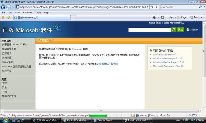Open 安全 link under 资源
The height and width of the screenshot is (123, 206).
[4, 87]
